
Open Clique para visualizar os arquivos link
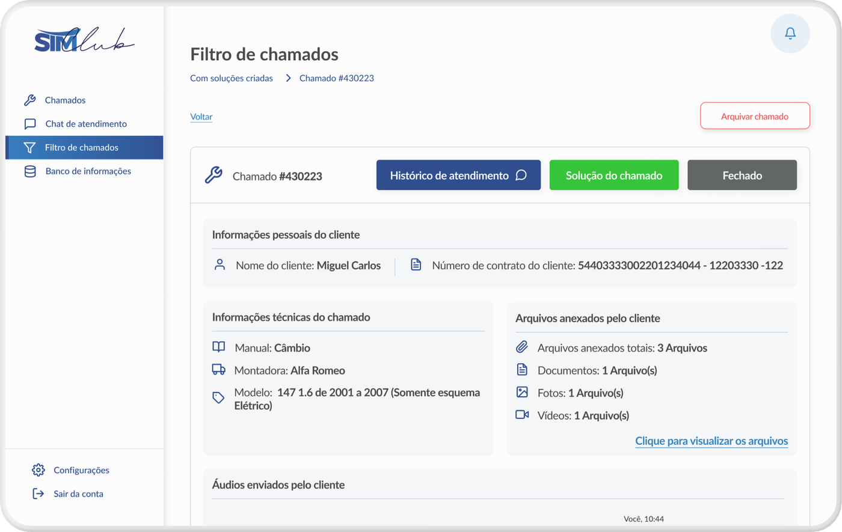[711, 441]
